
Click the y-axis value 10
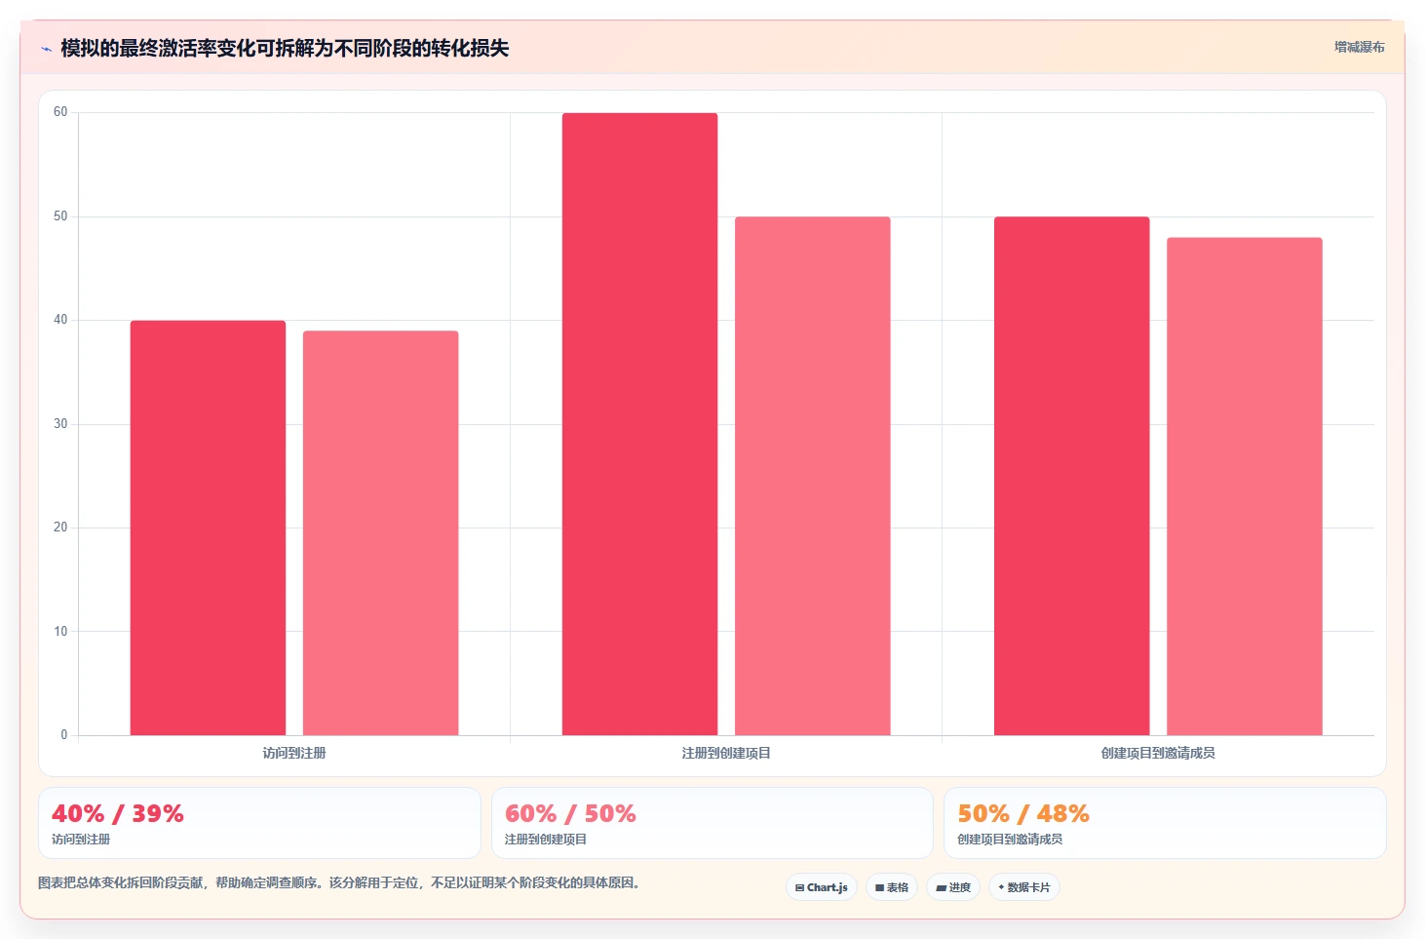click(x=60, y=632)
